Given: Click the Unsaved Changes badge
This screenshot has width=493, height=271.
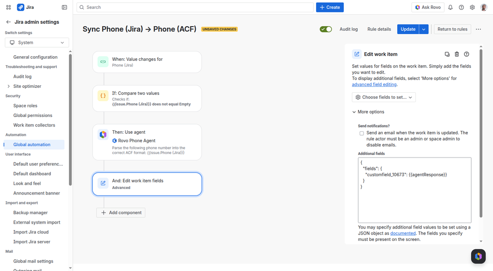Looking at the screenshot, I should tap(219, 29).
